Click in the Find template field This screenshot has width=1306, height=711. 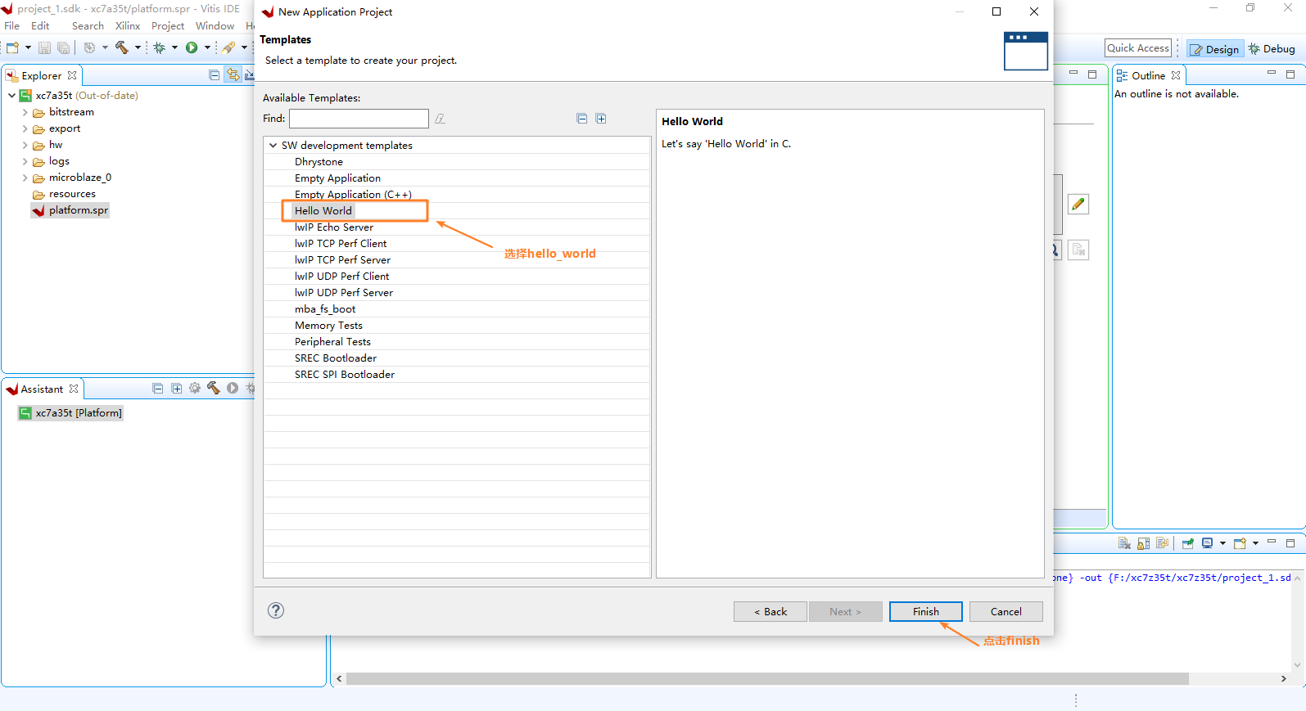point(359,119)
